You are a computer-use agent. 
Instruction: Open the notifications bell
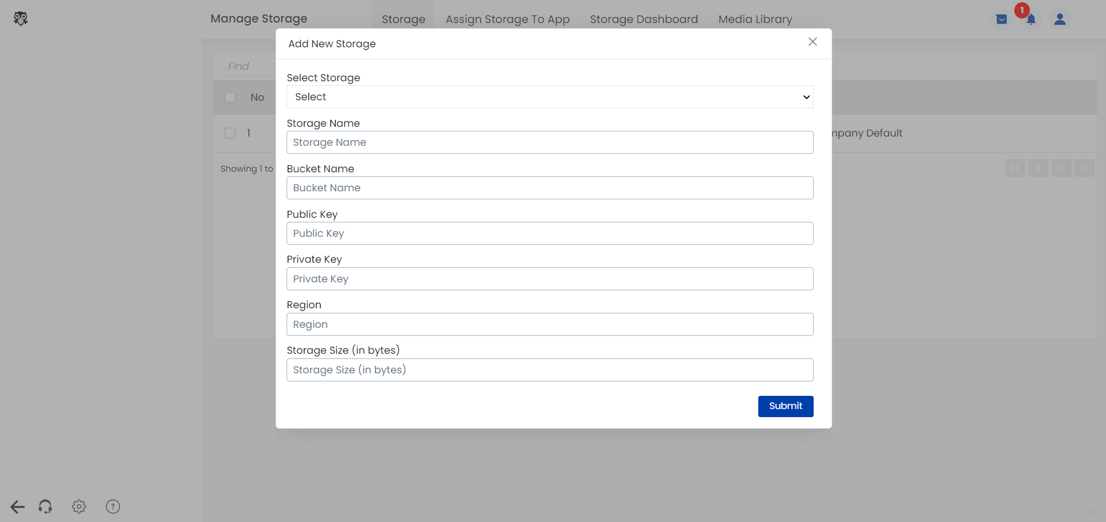coord(1030,19)
